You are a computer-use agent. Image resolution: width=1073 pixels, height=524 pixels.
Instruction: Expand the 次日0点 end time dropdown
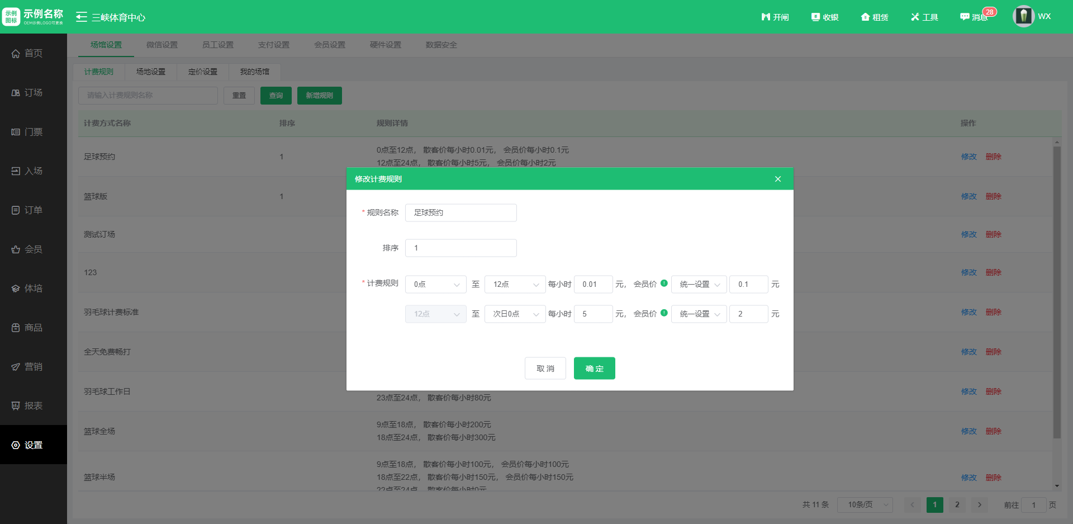[x=515, y=314]
